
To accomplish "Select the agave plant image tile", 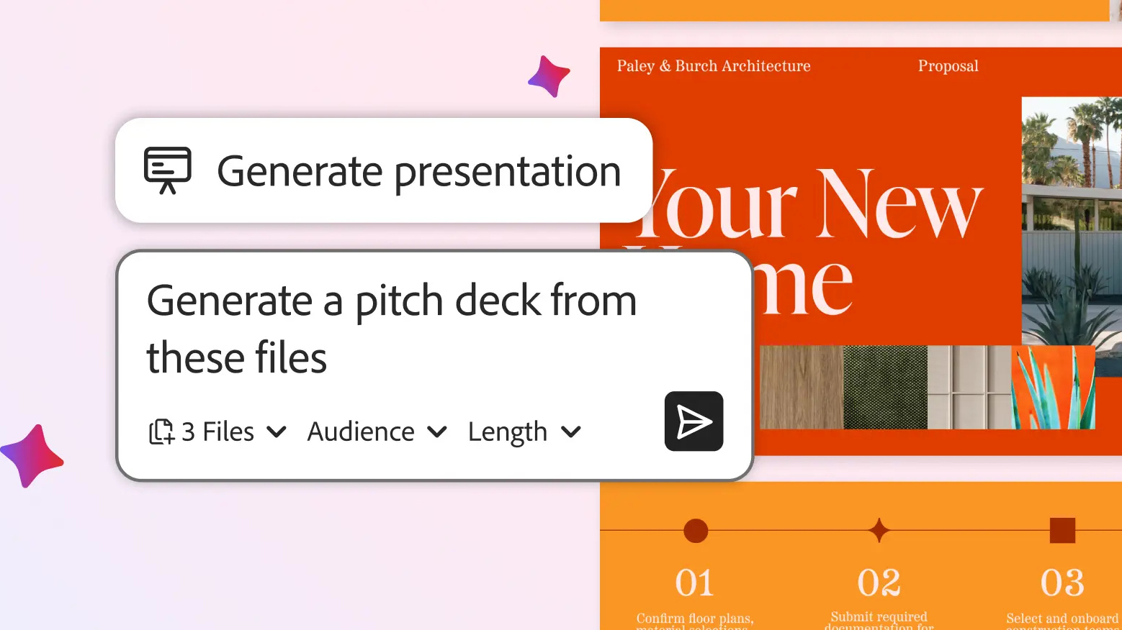I will click(x=1053, y=388).
